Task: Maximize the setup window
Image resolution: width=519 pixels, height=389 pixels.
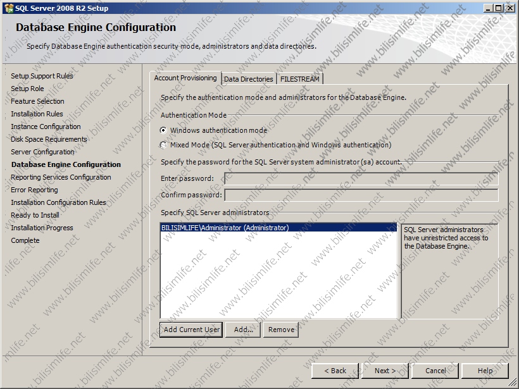Action: 499,8
